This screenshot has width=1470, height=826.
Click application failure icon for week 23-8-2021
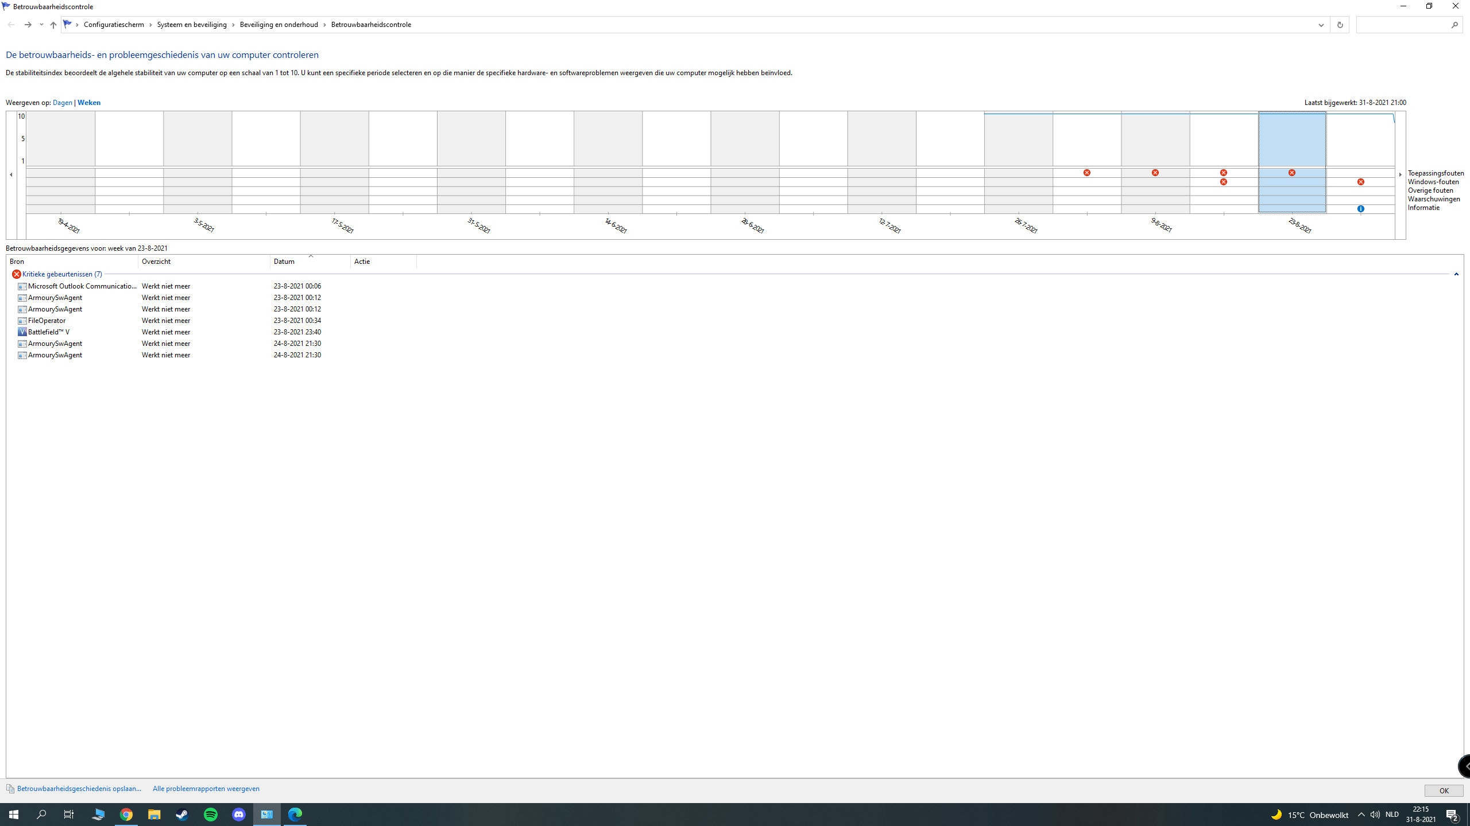pyautogui.click(x=1292, y=173)
